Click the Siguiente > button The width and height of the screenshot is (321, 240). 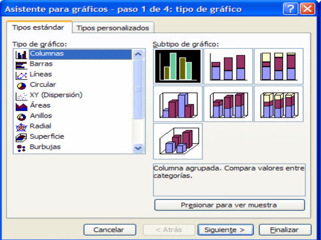(225, 230)
